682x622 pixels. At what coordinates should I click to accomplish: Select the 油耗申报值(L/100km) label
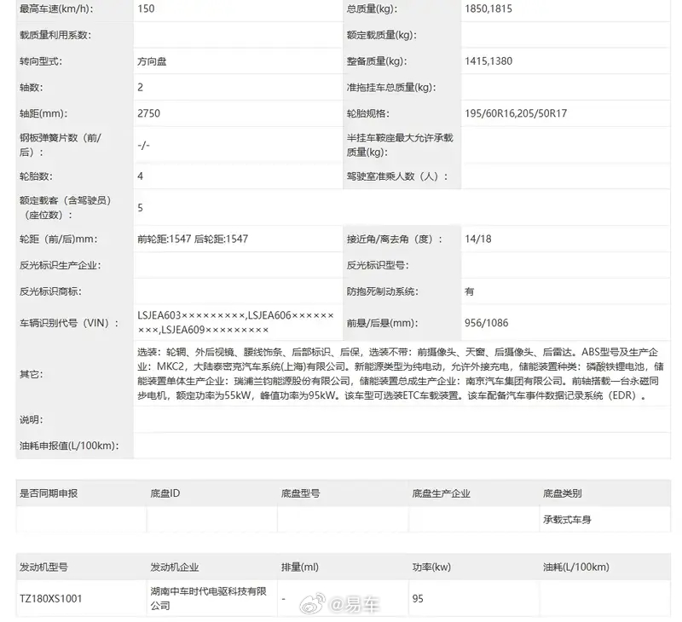pyautogui.click(x=69, y=446)
